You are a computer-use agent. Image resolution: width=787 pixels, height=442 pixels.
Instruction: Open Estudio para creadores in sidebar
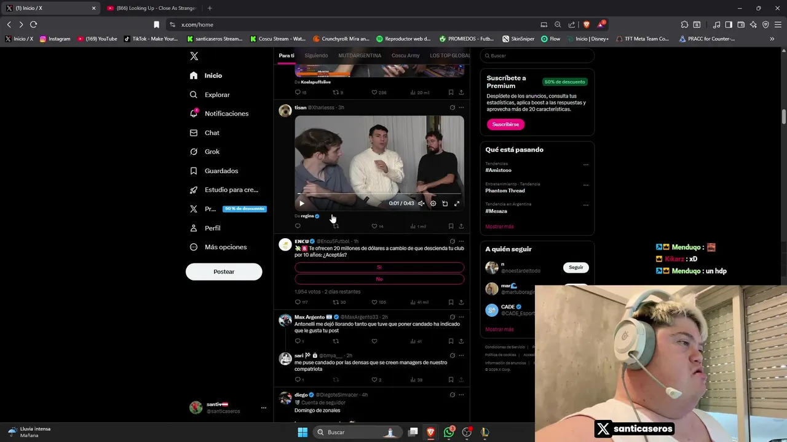(x=224, y=190)
